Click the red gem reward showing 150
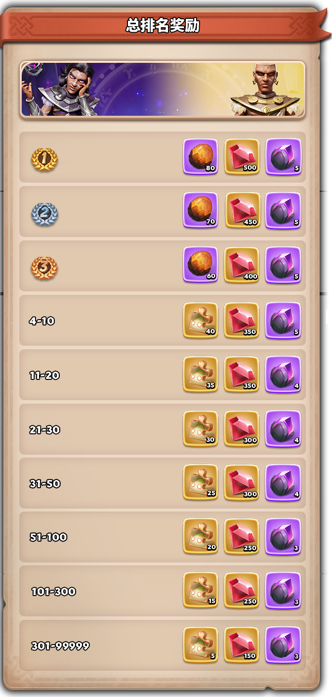 click(242, 645)
